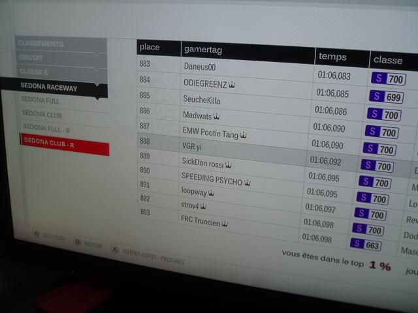418x313 pixels.
Task: Click the crown icon beside SPEEDING PSYCHO
Action: [x=248, y=183]
